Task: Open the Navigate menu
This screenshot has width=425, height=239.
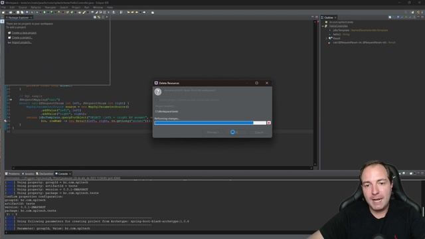Action: pyautogui.click(x=50, y=7)
